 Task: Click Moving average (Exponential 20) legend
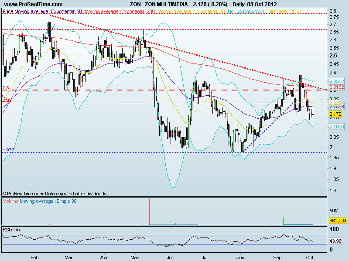pyautogui.click(x=192, y=11)
